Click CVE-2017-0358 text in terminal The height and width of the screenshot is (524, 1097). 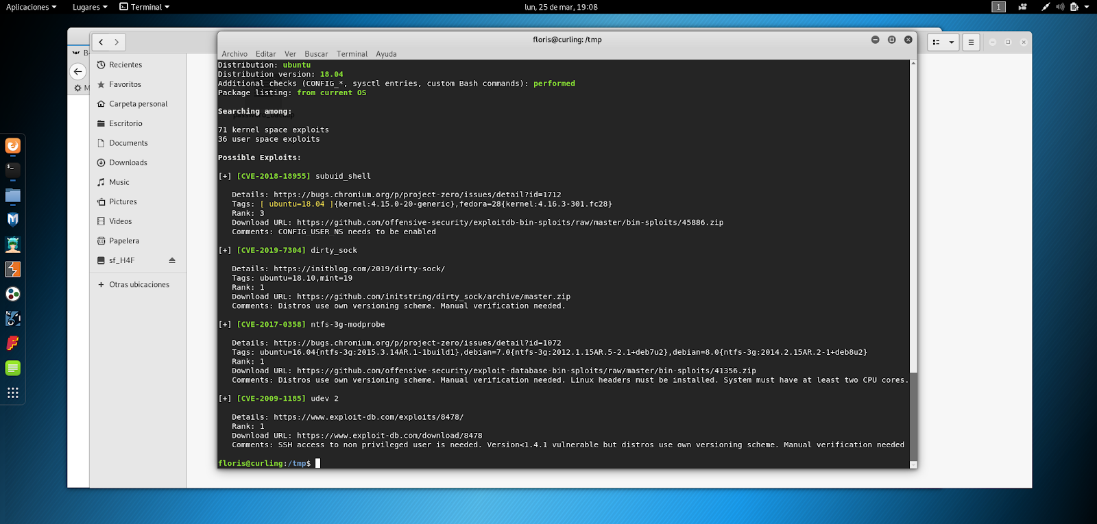272,325
